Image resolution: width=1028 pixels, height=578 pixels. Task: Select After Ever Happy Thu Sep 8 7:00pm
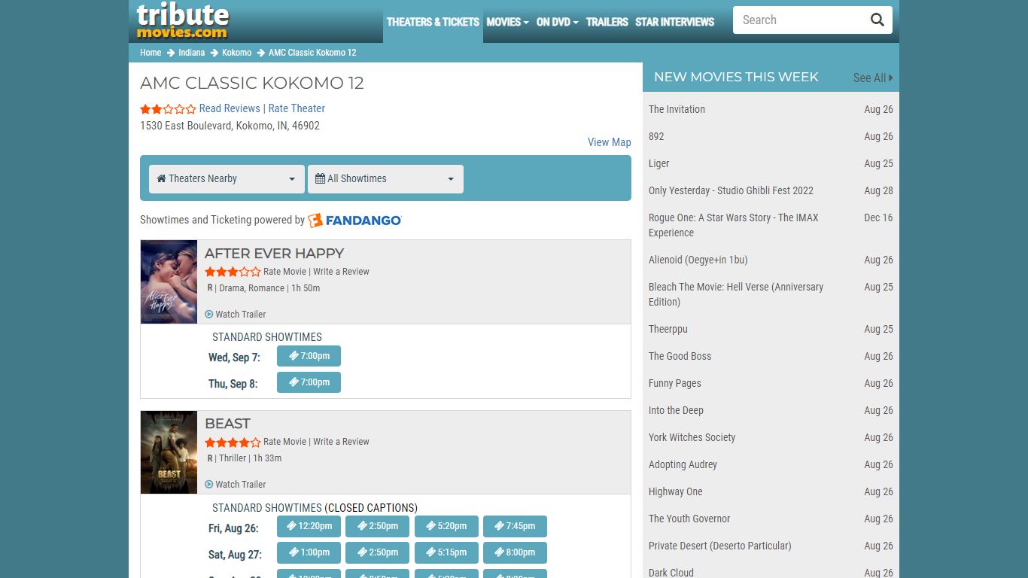pos(309,382)
